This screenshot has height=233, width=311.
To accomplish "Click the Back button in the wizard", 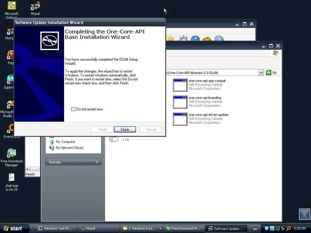I will (102, 129).
